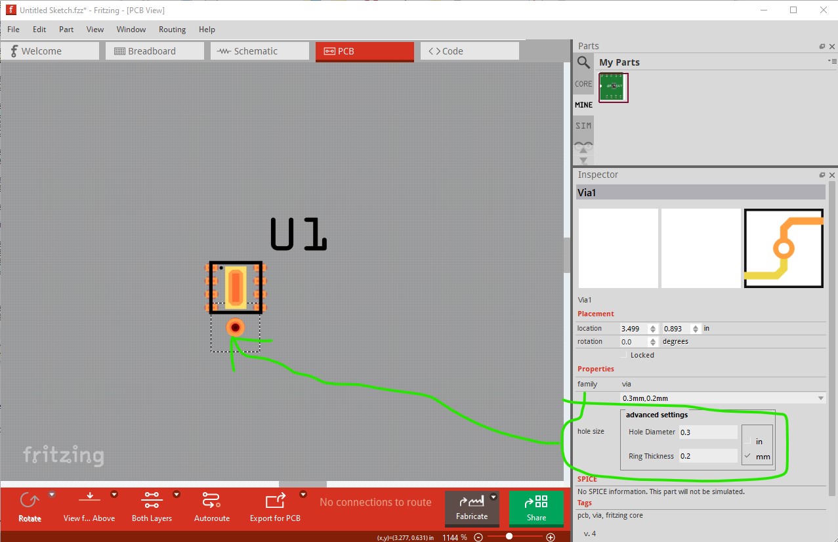Open the Fabricate dropdown arrow
The image size is (838, 542).
[493, 497]
